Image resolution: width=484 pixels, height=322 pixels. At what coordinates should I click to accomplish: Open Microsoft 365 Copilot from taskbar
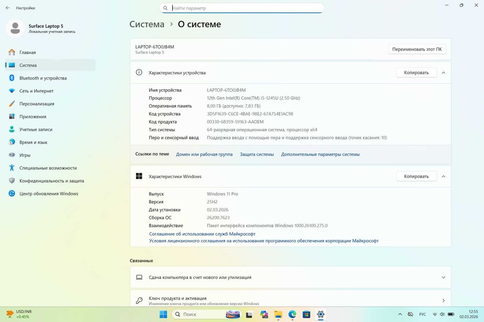264,314
